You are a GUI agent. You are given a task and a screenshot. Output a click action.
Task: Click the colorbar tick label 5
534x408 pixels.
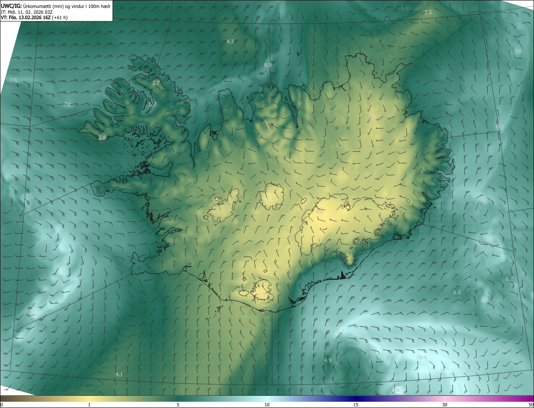point(178,405)
